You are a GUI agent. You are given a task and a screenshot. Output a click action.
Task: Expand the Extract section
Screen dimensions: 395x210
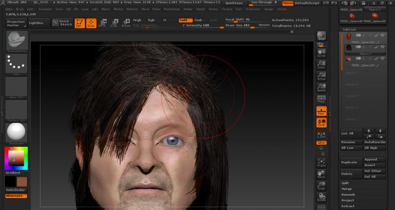tap(347, 206)
